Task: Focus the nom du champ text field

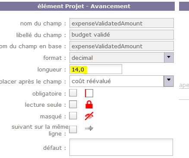Action: pyautogui.click(x=122, y=23)
